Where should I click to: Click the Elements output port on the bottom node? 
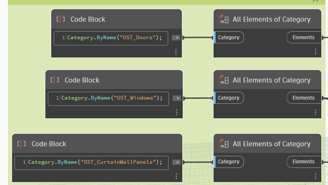(x=303, y=162)
